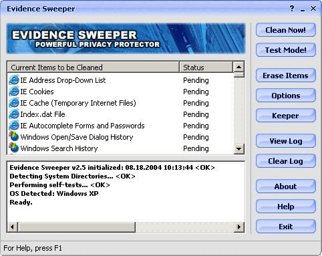The width and height of the screenshot is (322, 256).
Task: Click the View Log button
Action: 286,141
